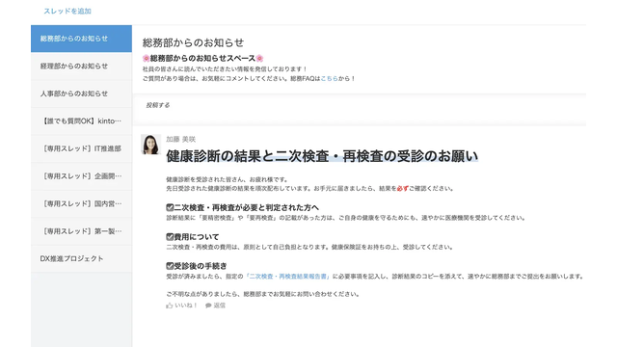Open [専用スレッド] 企画開… thread
Image resolution: width=617 pixels, height=347 pixels.
[x=81, y=176]
